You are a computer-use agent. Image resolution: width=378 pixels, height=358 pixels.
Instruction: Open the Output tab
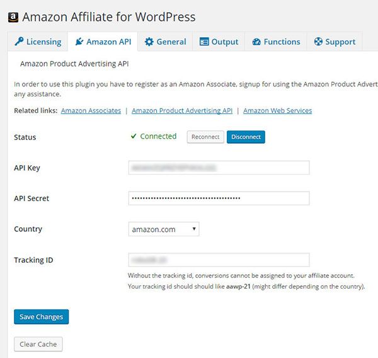219,42
